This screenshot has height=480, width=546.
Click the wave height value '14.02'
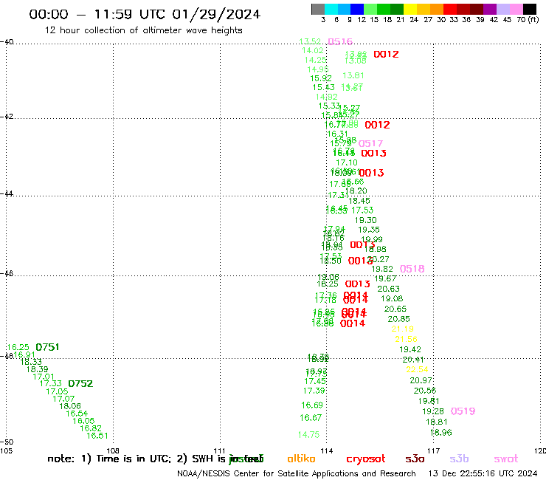click(312, 50)
